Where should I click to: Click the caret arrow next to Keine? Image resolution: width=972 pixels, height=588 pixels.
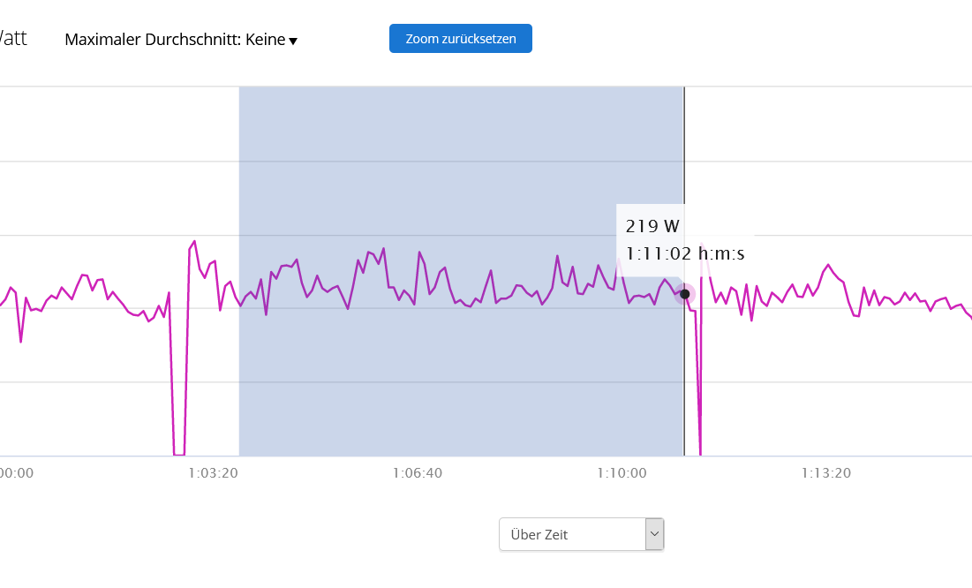coord(293,41)
